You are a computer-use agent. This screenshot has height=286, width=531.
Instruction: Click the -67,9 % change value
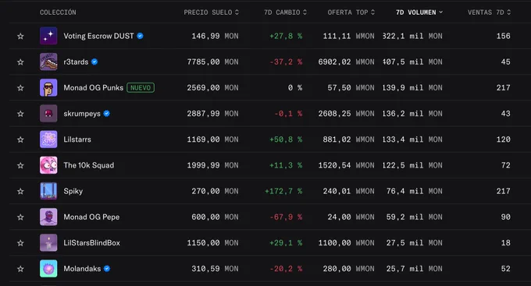point(286,217)
